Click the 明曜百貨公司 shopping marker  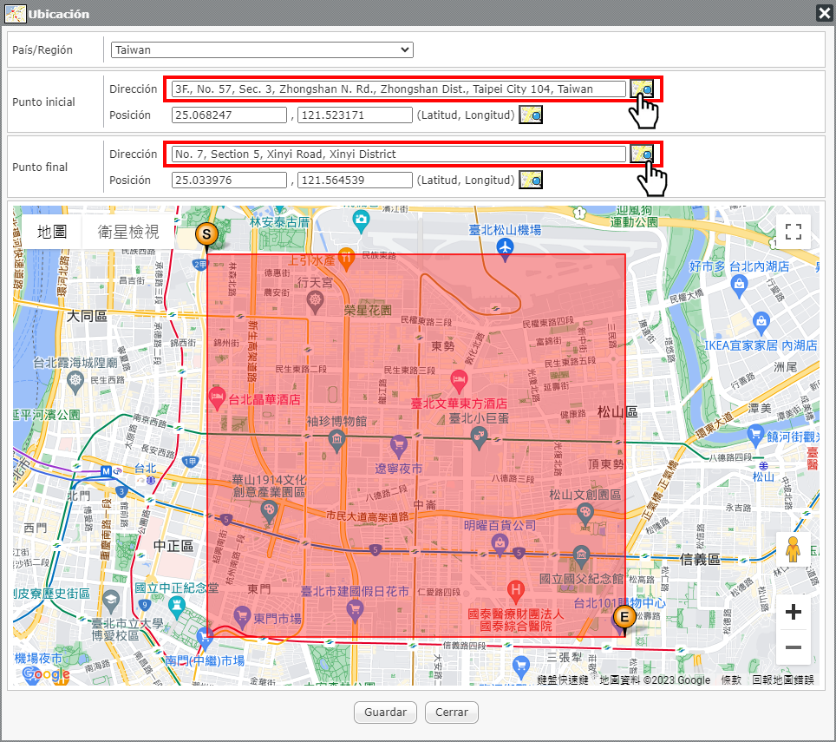pos(500,545)
